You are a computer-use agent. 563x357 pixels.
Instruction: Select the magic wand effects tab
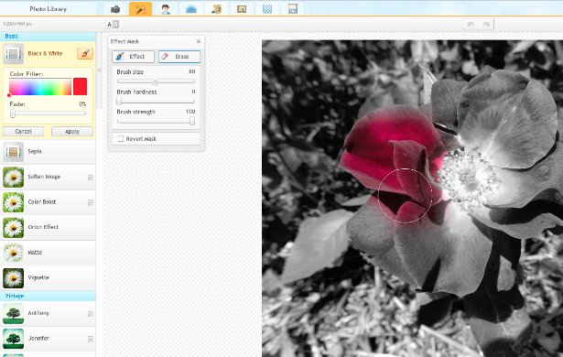(x=140, y=9)
